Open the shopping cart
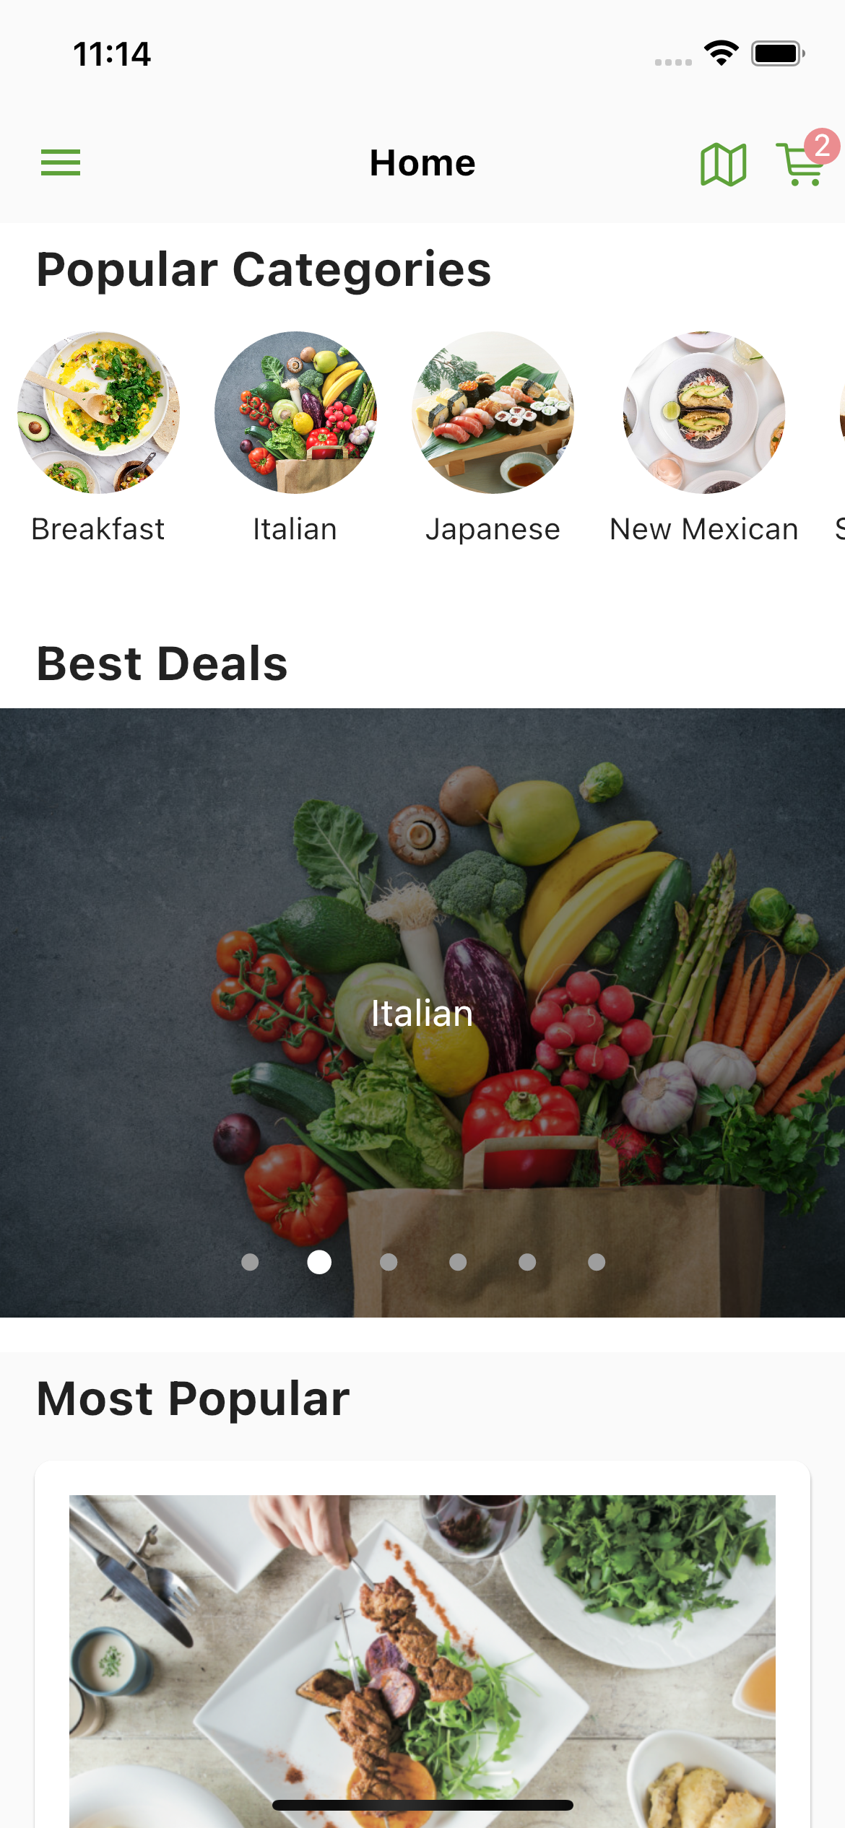Screen dimensions: 845x1828 tap(800, 165)
